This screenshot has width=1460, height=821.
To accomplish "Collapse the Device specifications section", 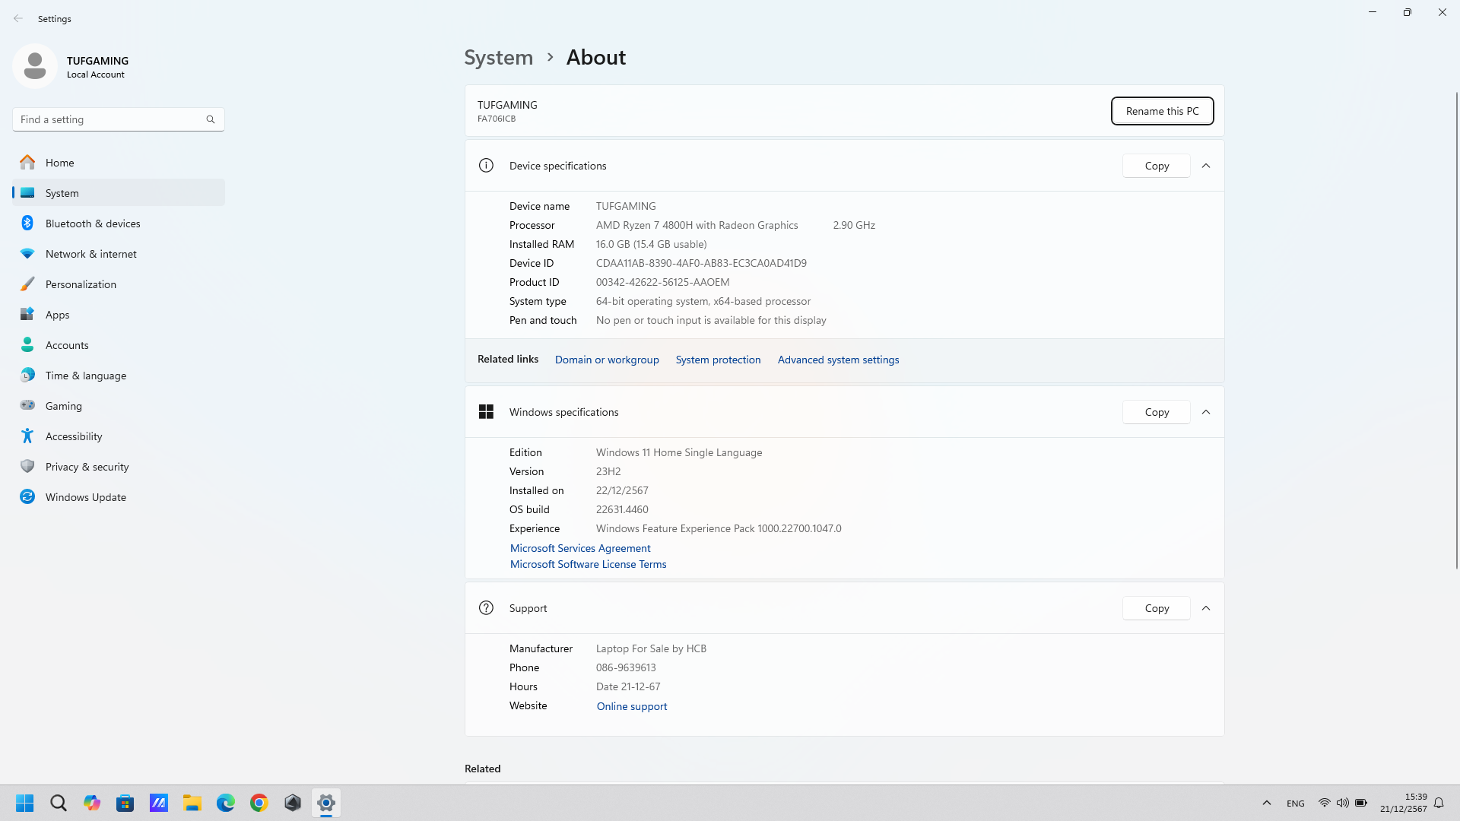I will pos(1206,166).
